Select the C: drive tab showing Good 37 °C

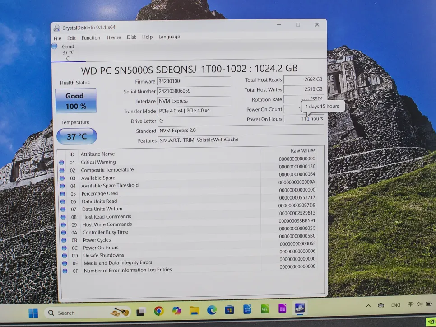[x=68, y=52]
